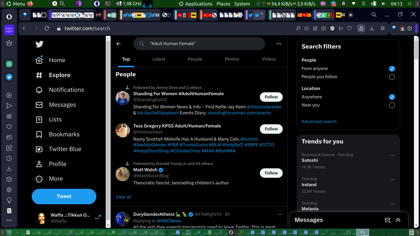The width and height of the screenshot is (420, 236).
Task: Select the From anyone radio button
Action: coord(392,69)
